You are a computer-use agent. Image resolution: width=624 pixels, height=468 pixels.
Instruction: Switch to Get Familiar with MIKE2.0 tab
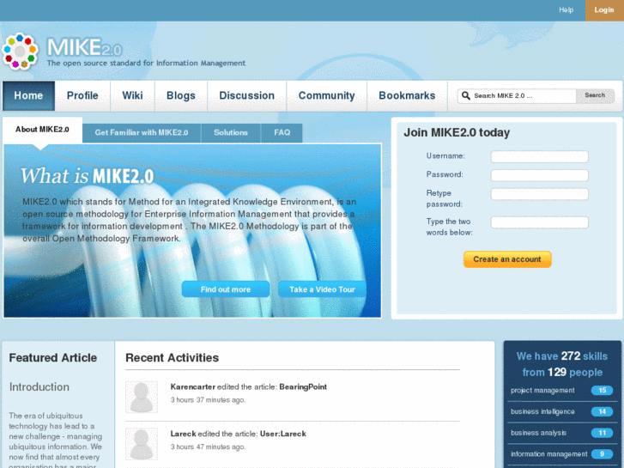(142, 133)
